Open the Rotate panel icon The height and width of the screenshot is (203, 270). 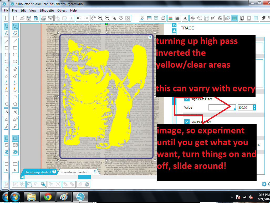[200, 18]
